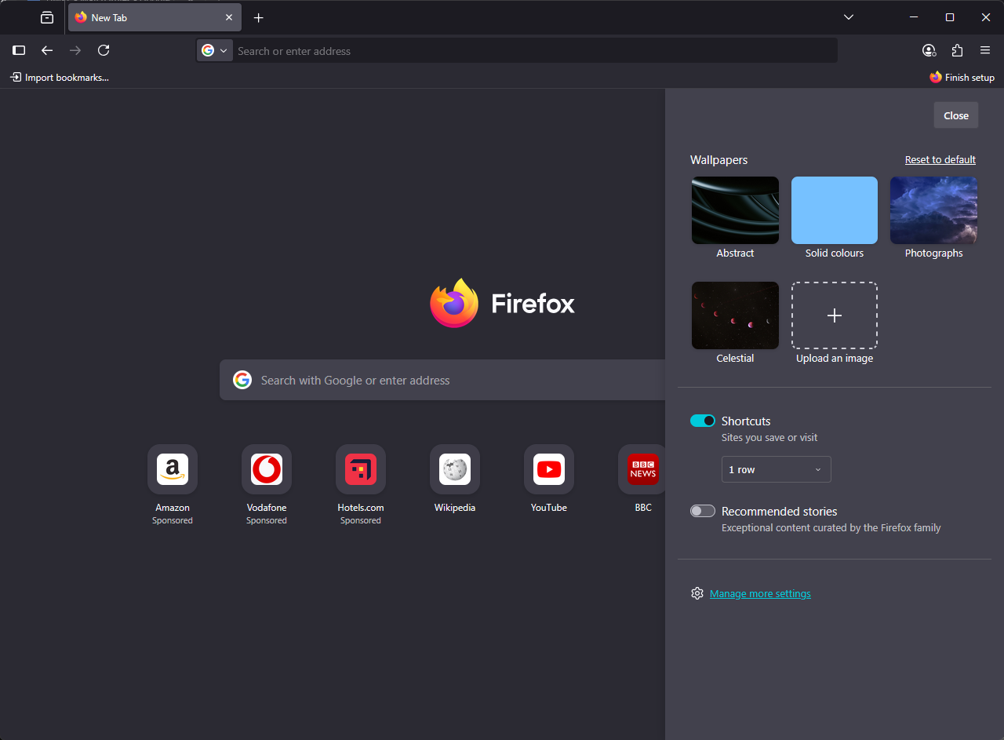This screenshot has width=1004, height=740.
Task: Enable the Recommended stories toggle
Action: [702, 511]
